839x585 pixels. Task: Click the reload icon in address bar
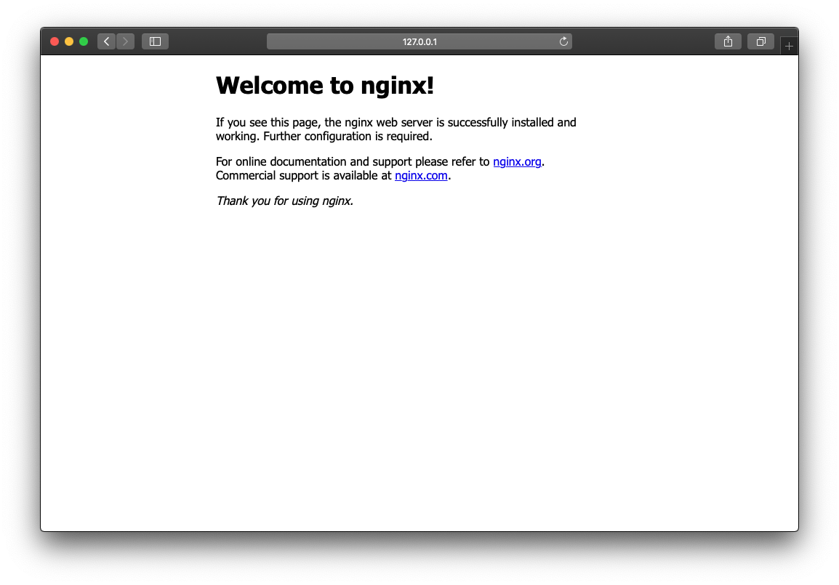tap(563, 41)
